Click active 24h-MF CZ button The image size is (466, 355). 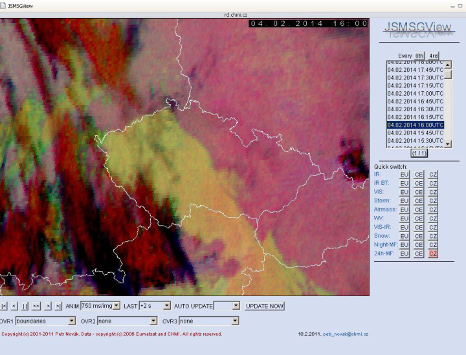[433, 253]
